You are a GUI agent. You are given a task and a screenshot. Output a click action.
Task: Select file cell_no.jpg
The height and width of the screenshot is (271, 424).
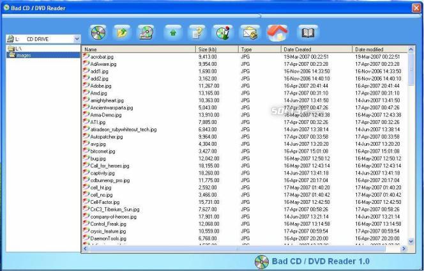coord(101,195)
